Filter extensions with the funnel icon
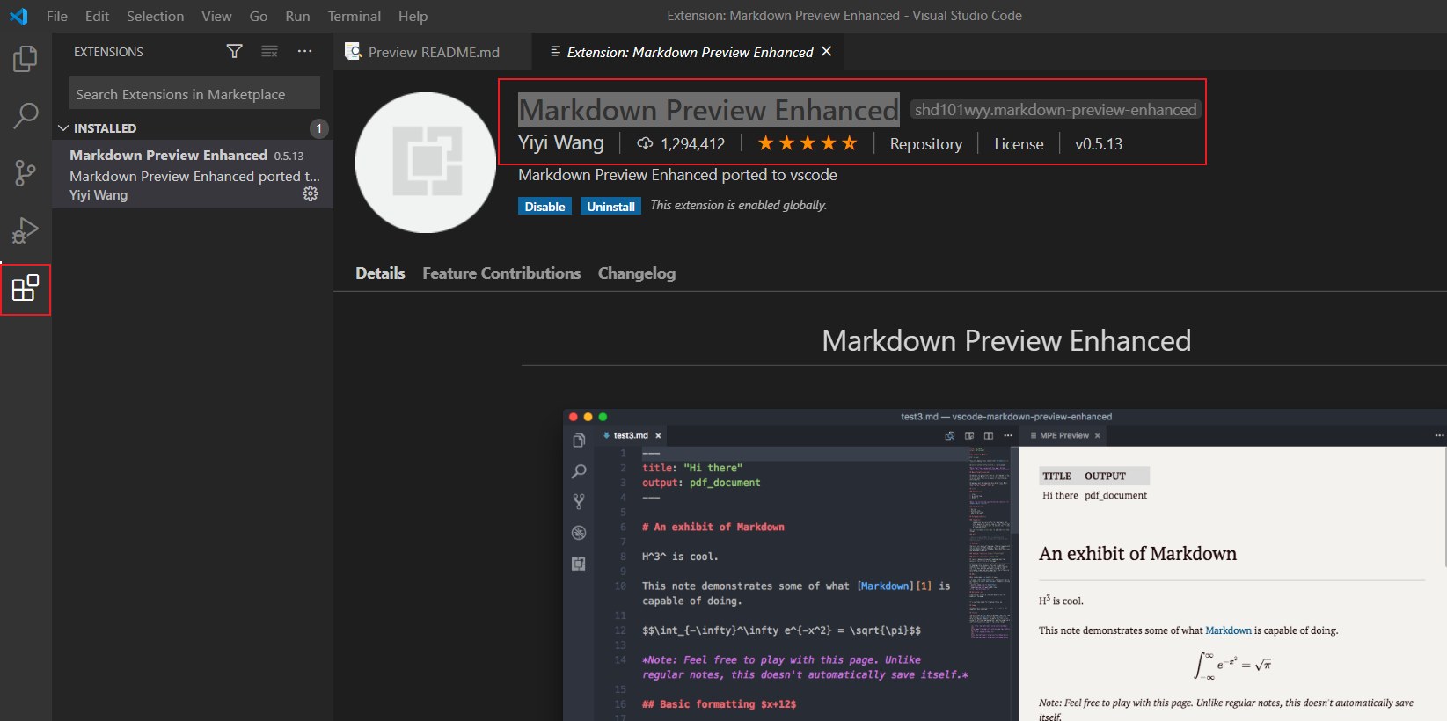The height and width of the screenshot is (721, 1447). 234,52
